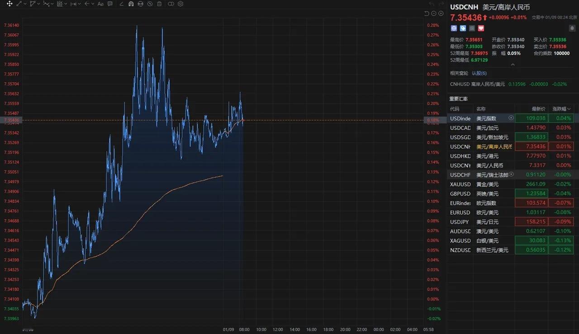Sort table by 最新价 column
Image resolution: width=579 pixels, height=334 pixels.
[x=538, y=109]
